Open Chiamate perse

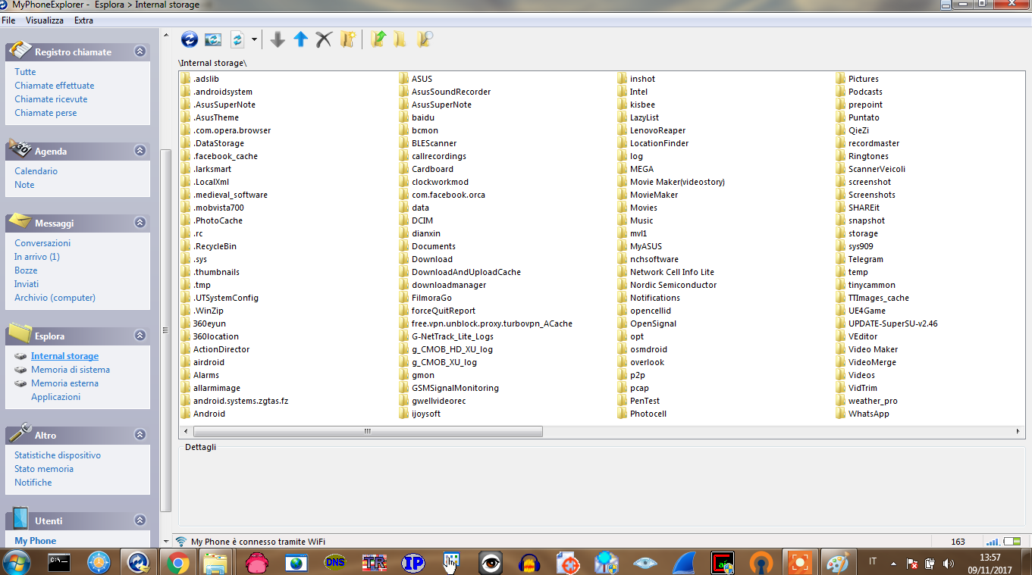point(45,113)
